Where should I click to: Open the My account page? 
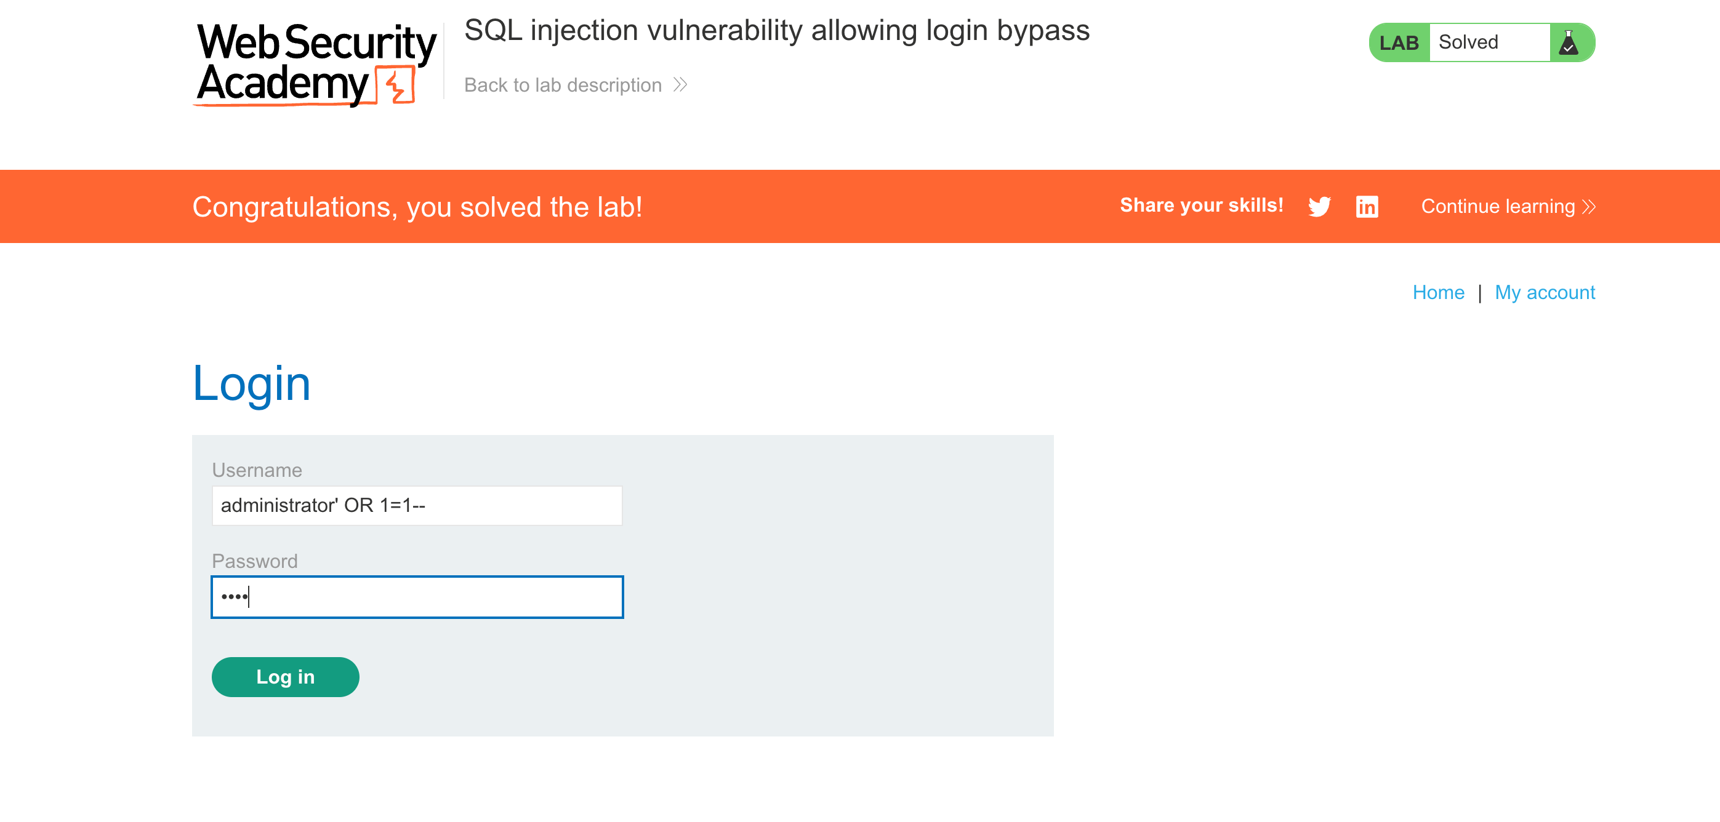pos(1545,292)
